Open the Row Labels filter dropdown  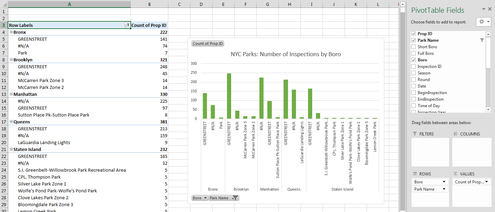(128, 25)
